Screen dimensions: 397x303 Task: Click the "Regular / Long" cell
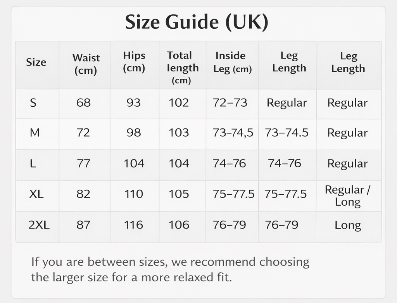point(348,196)
